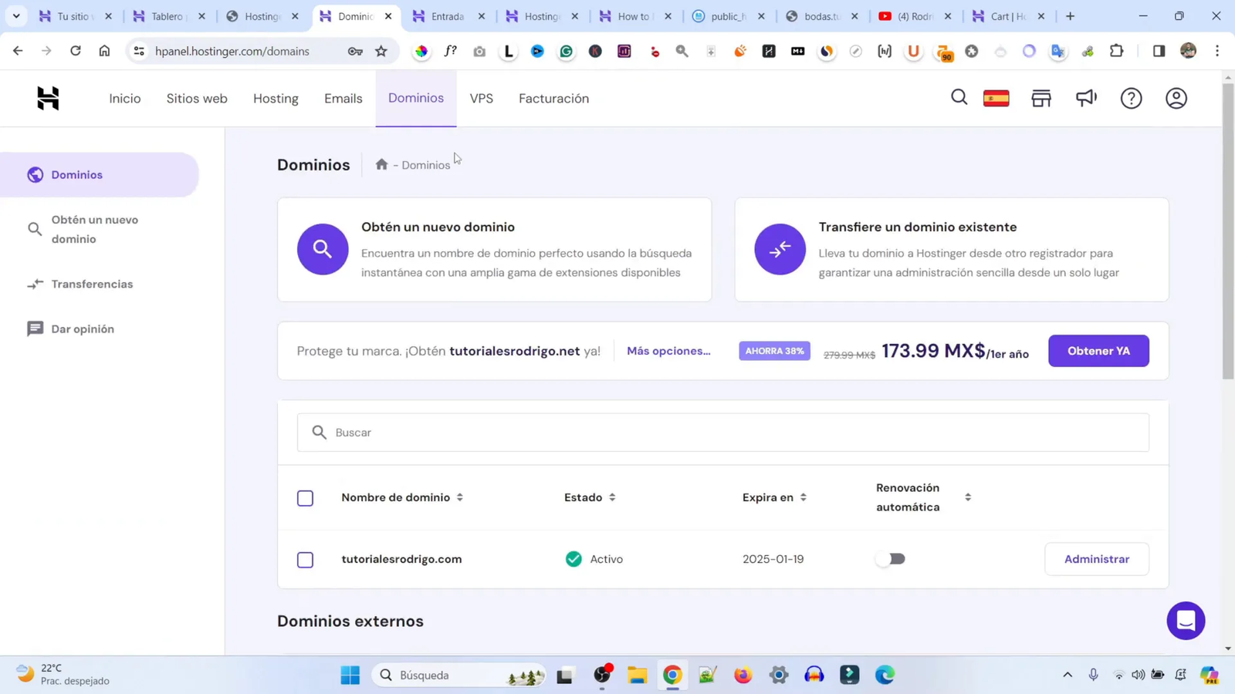Open the search icon in header
1235x694 pixels.
click(959, 98)
